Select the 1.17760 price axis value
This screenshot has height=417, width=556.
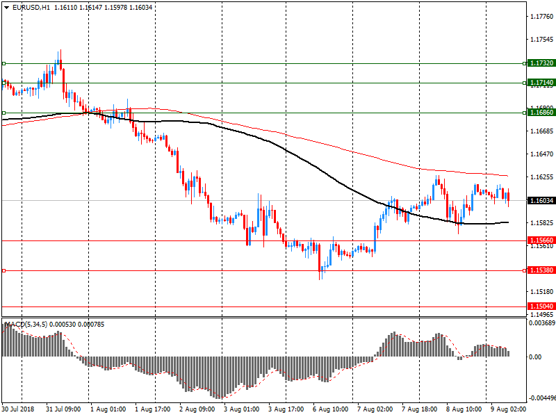(541, 16)
